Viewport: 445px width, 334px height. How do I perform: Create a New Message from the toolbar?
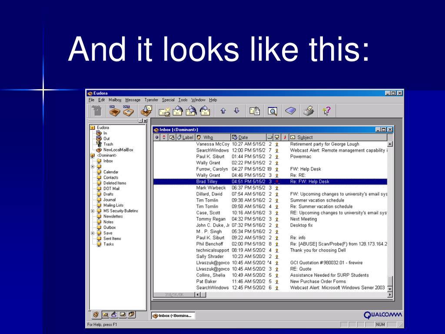click(164, 111)
